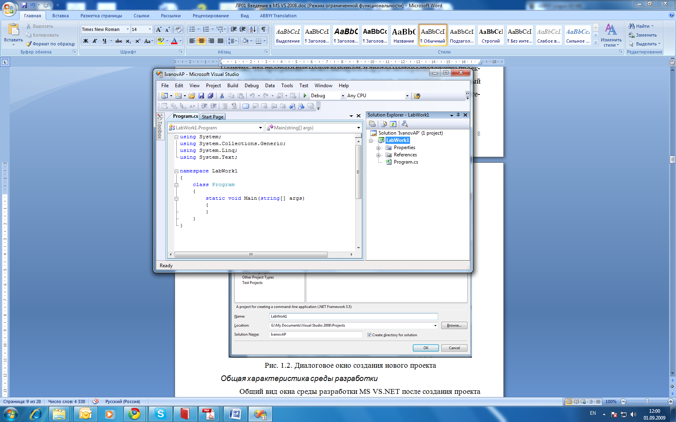Open Change Styles (Изменить стили)

pyautogui.click(x=611, y=35)
